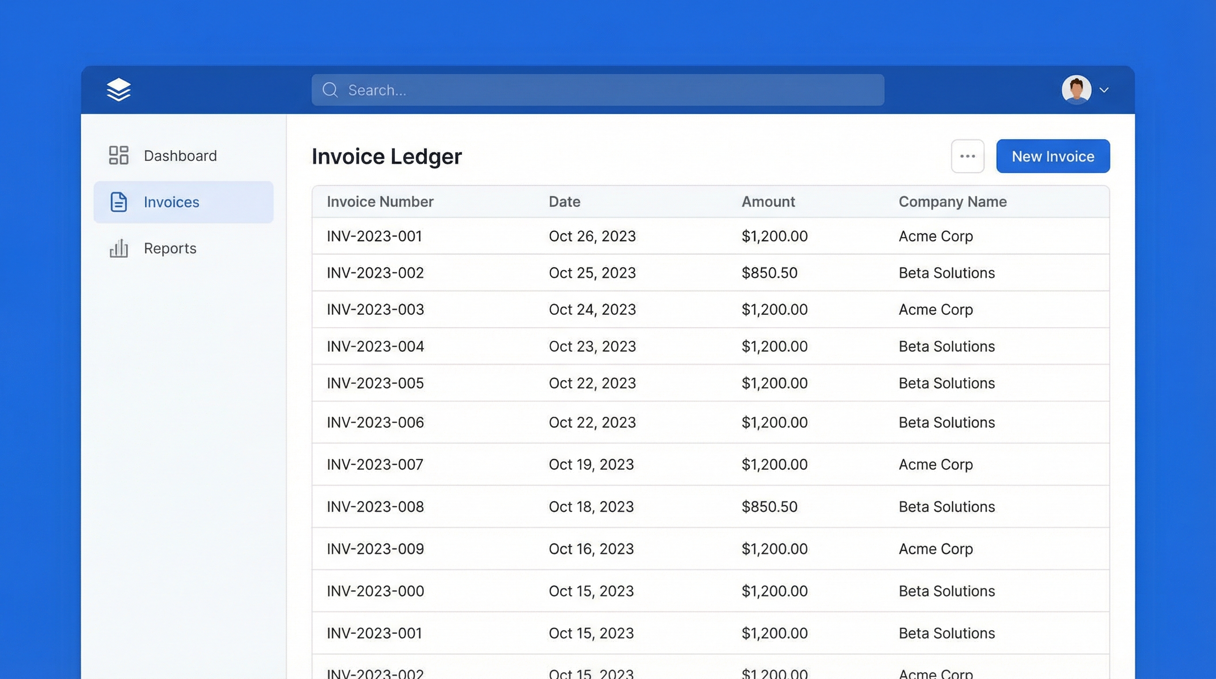The height and width of the screenshot is (679, 1216).
Task: Sort by the Date column header
Action: (564, 202)
